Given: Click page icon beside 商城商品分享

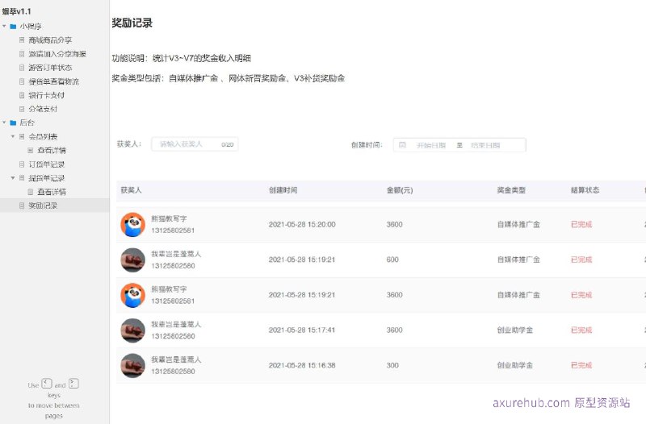Looking at the screenshot, I should point(22,39).
